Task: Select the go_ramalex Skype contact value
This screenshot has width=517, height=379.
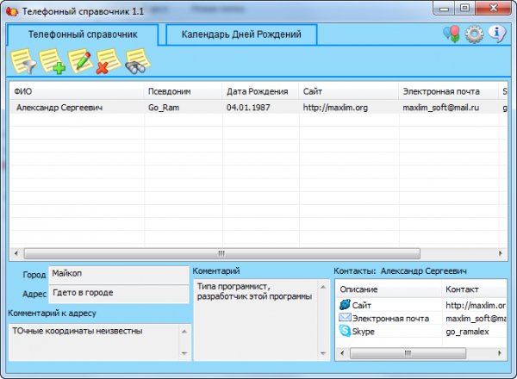Action: (x=467, y=332)
